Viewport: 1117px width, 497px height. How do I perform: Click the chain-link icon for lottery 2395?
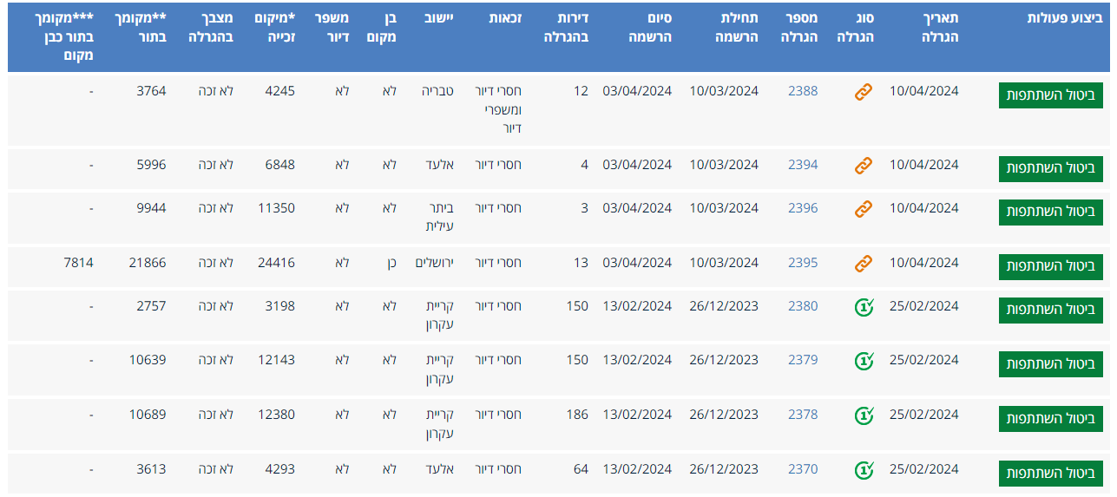tap(863, 264)
